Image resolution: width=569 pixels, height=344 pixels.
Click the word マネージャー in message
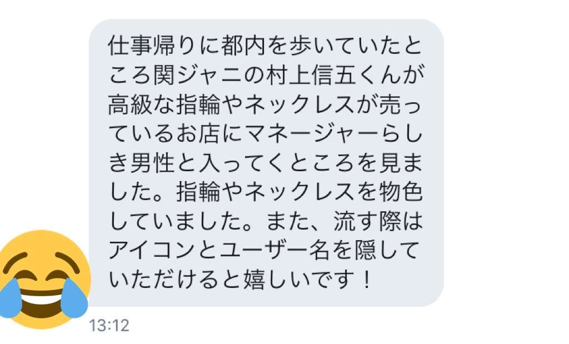311,134
